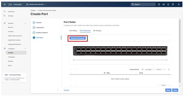Viewport: 185px width, 99px height.
Task: Switch to the Port Roles tab
Action: (x=73, y=31)
